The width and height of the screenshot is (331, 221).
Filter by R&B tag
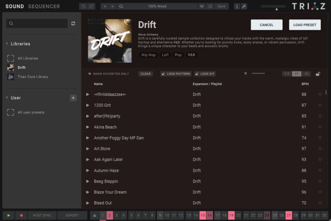(191, 55)
